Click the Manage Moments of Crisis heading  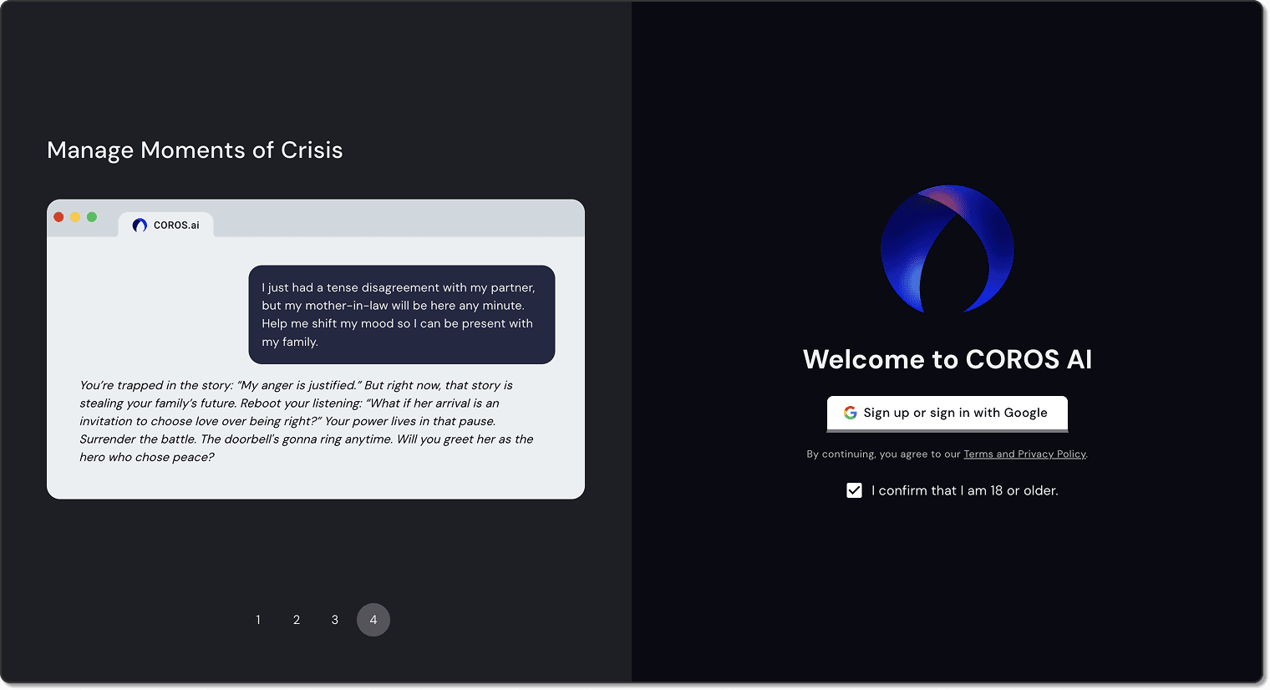pos(195,150)
